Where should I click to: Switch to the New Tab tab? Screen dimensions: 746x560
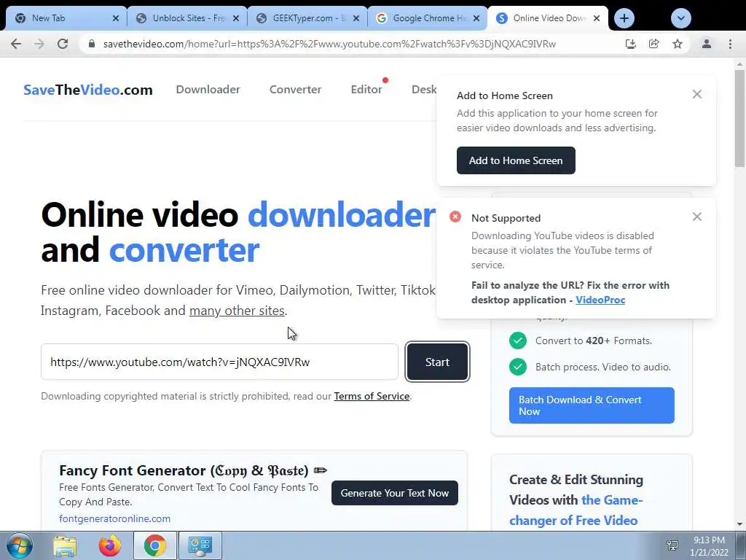coord(66,18)
